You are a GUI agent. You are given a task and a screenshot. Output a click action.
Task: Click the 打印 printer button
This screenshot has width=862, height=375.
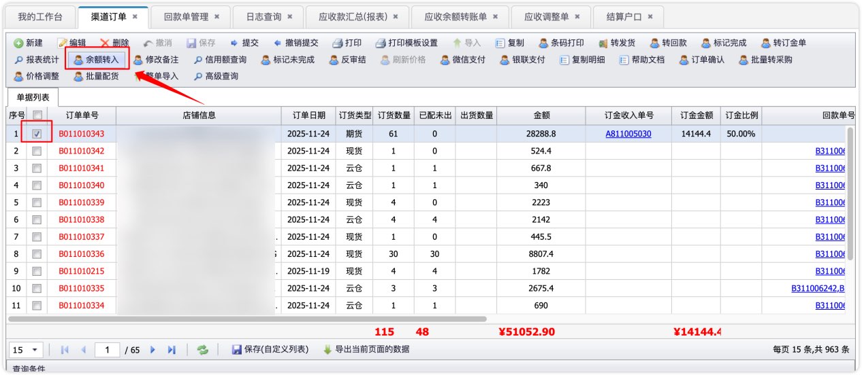pyautogui.click(x=347, y=43)
